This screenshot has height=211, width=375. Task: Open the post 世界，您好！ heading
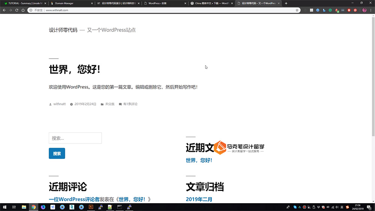click(x=74, y=69)
